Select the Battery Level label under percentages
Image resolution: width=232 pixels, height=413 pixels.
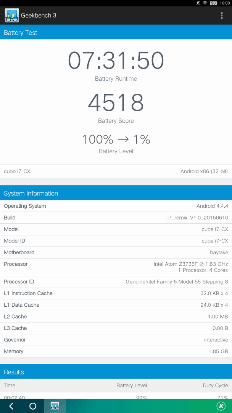coord(116,151)
